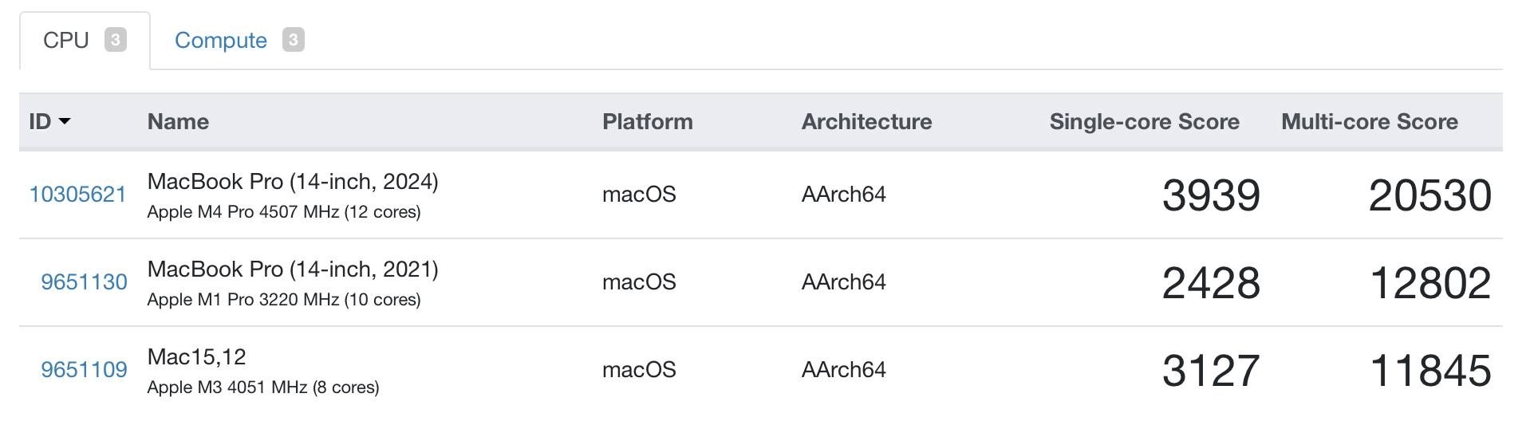
Task: Click the count badge beside CPU
Action: pyautogui.click(x=116, y=40)
